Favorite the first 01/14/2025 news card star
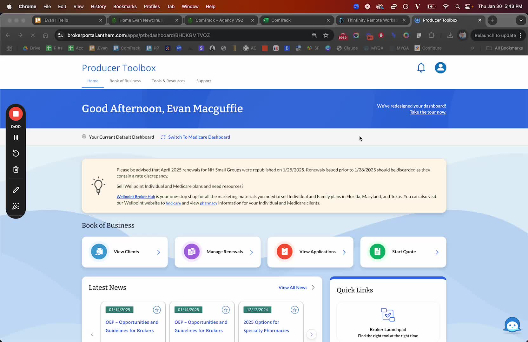Screen dimensions: 528x342 coord(157,310)
